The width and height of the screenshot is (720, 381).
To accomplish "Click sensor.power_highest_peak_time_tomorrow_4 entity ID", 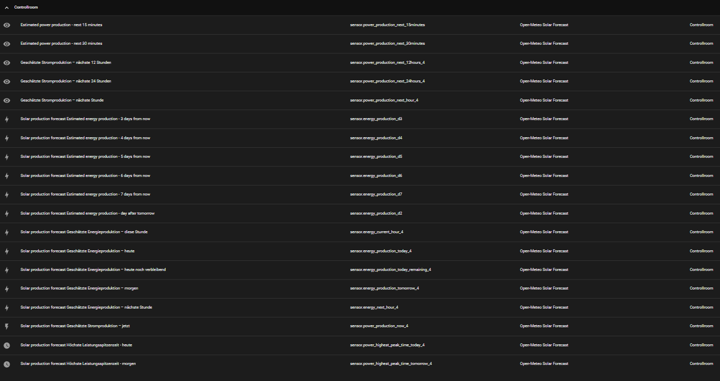I will point(391,364).
